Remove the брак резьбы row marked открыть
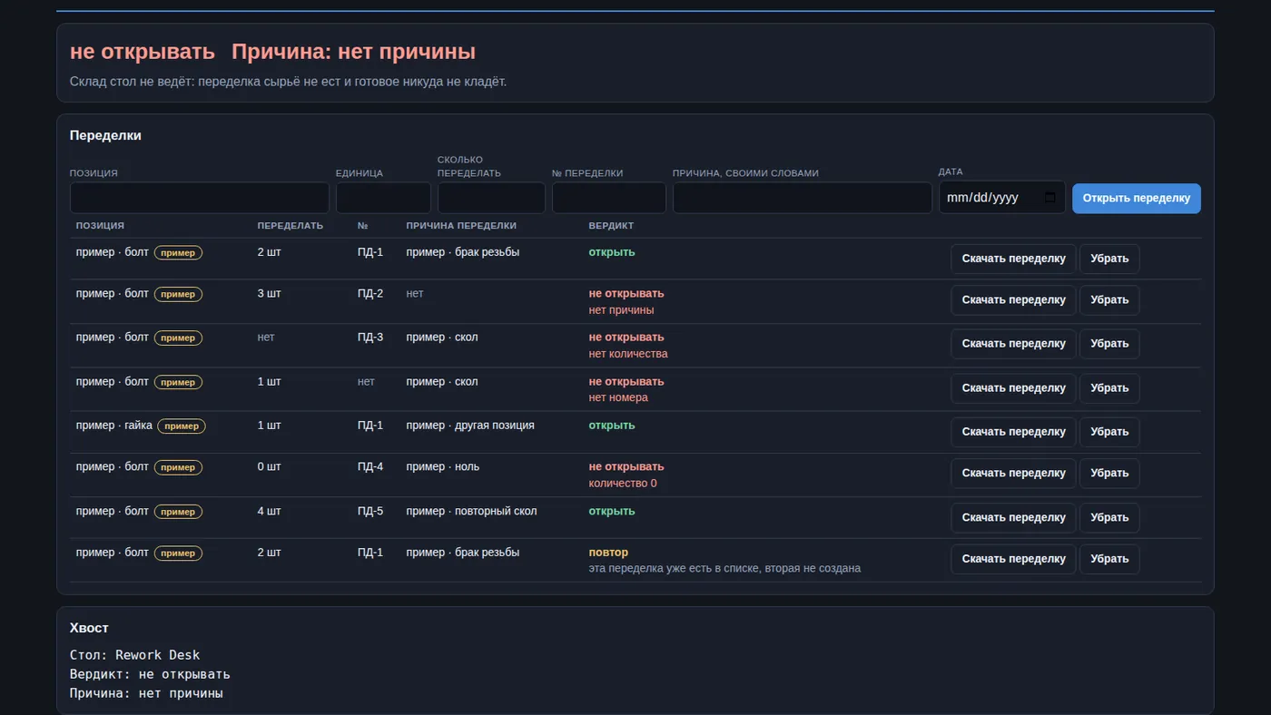 pyautogui.click(x=1109, y=259)
